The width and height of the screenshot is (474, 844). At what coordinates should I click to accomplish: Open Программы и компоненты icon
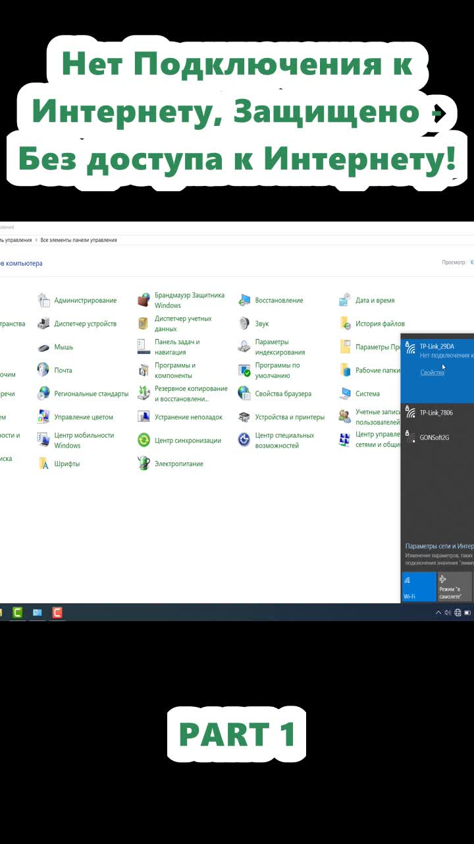click(x=144, y=371)
